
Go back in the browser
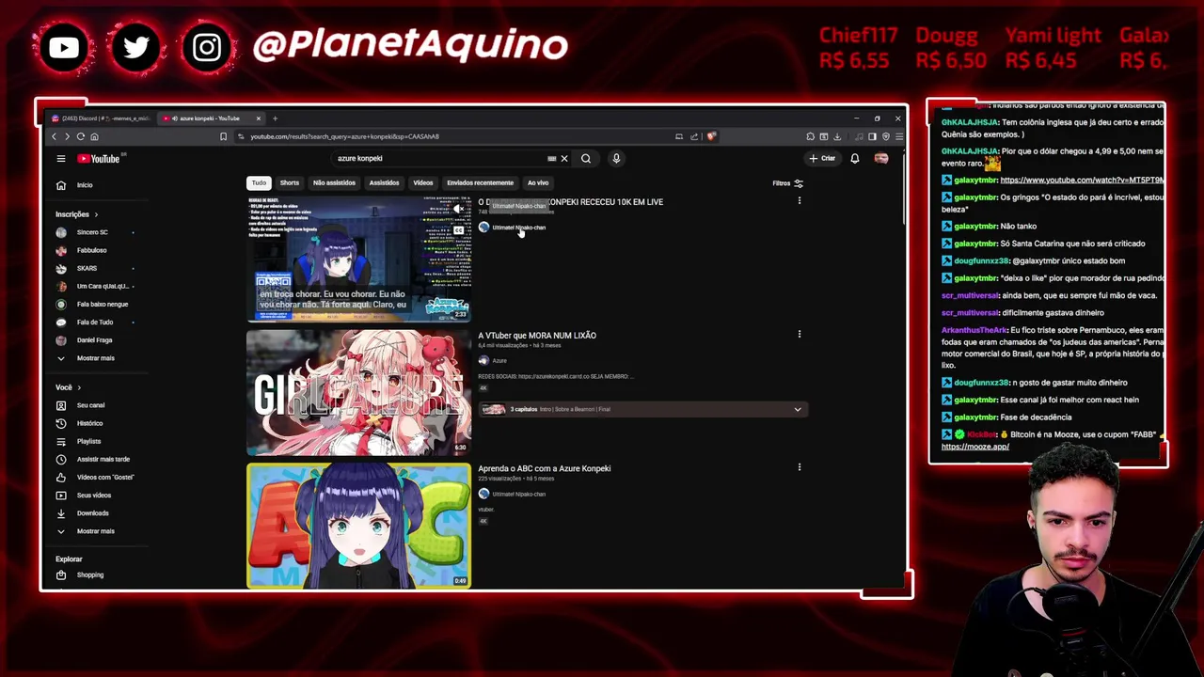pyautogui.click(x=54, y=136)
